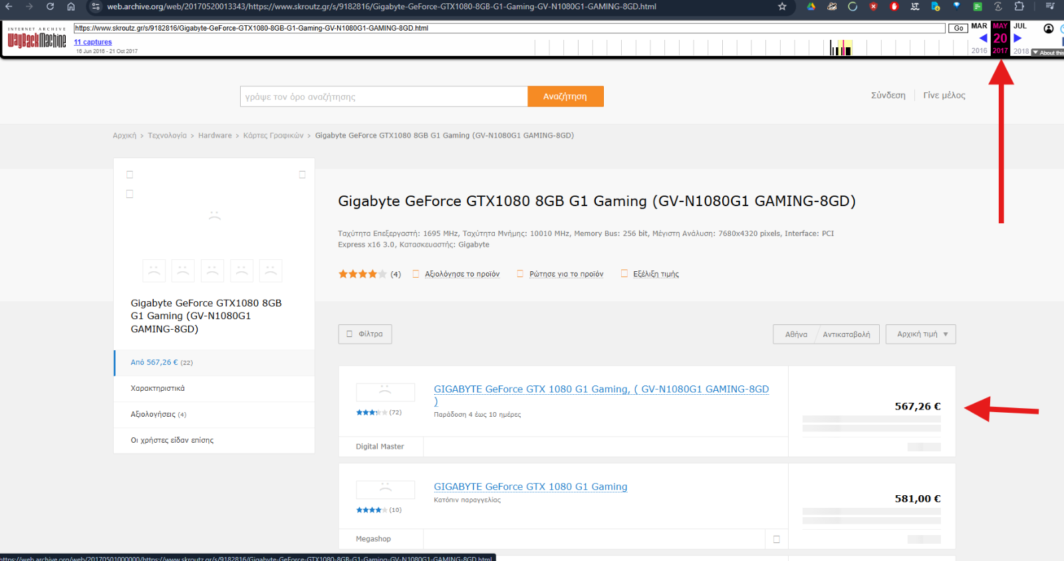The image size is (1064, 561).
Task: Expand the About this capture toggle
Action: tap(1048, 53)
